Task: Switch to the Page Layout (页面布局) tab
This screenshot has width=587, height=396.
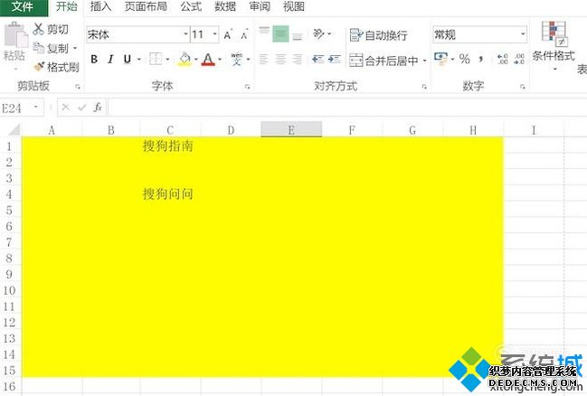Action: tap(146, 6)
